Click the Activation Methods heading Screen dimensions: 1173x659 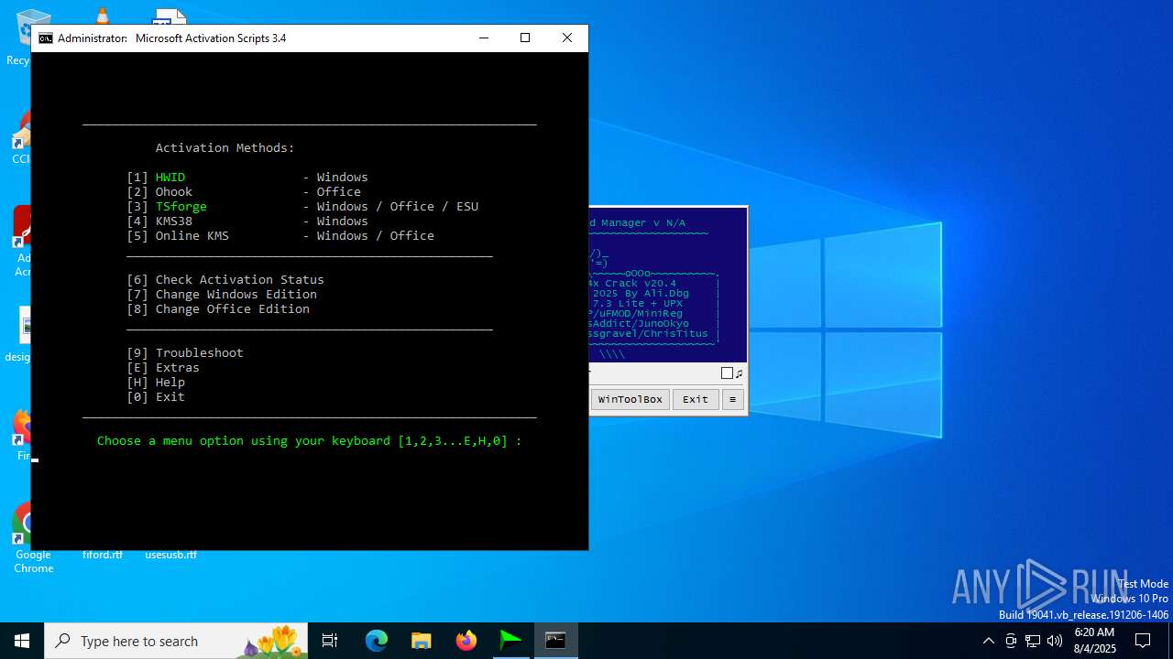coord(225,148)
